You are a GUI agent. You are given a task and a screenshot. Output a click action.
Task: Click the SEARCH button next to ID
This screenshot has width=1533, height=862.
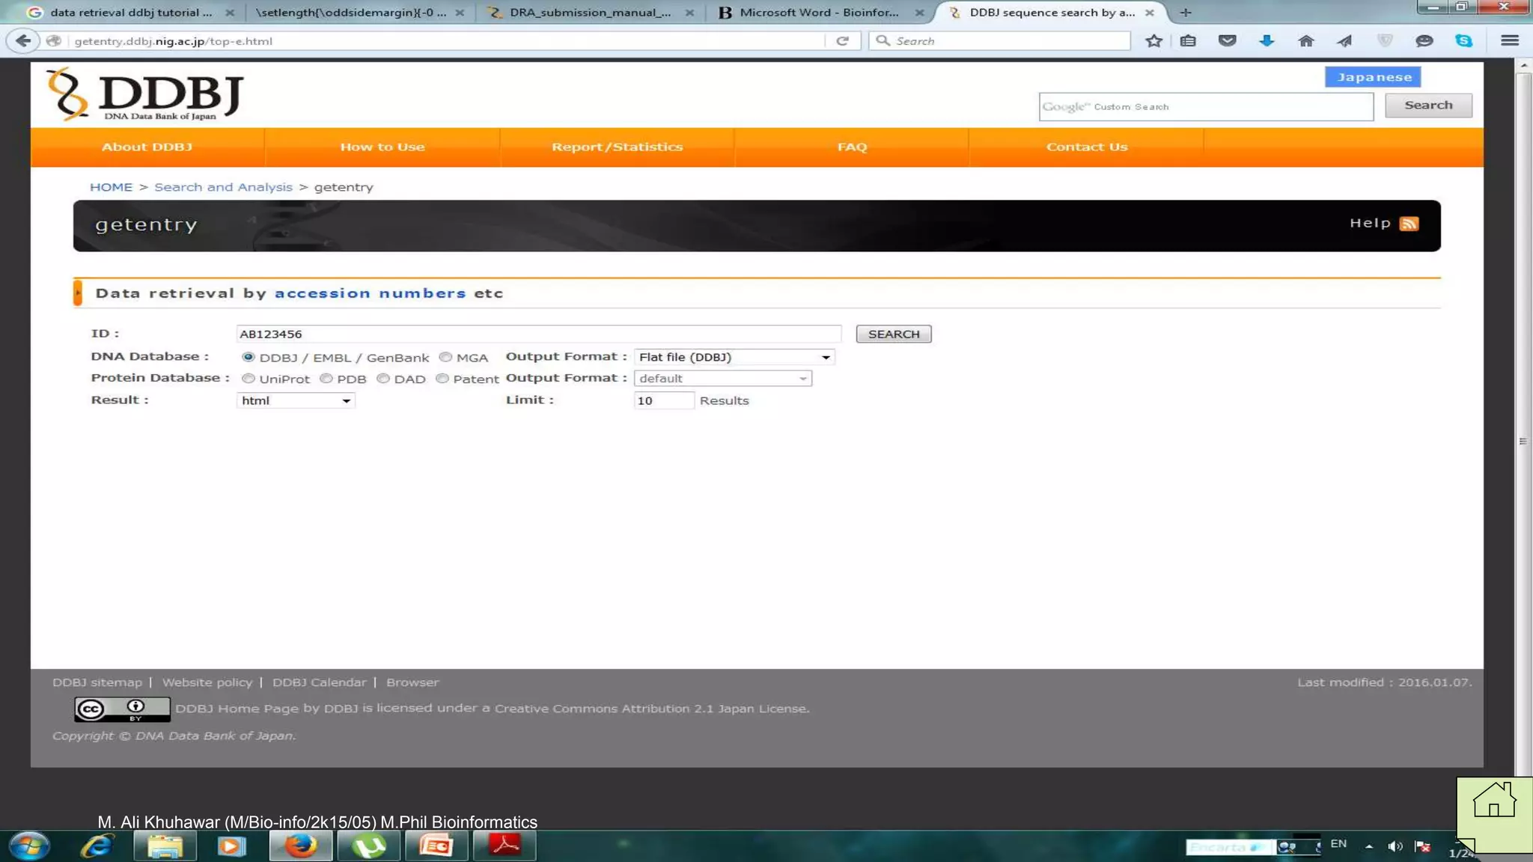pos(894,334)
